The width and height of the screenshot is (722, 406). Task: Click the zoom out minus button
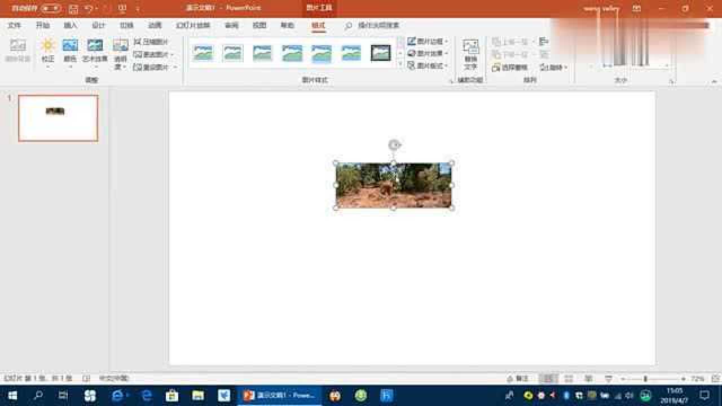pyautogui.click(x=623, y=378)
